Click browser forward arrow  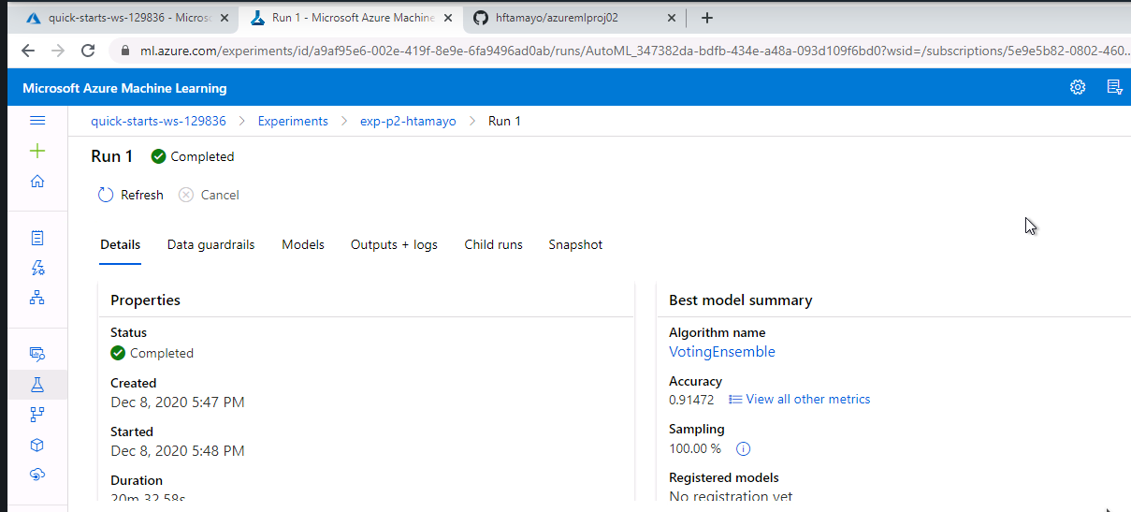point(58,51)
